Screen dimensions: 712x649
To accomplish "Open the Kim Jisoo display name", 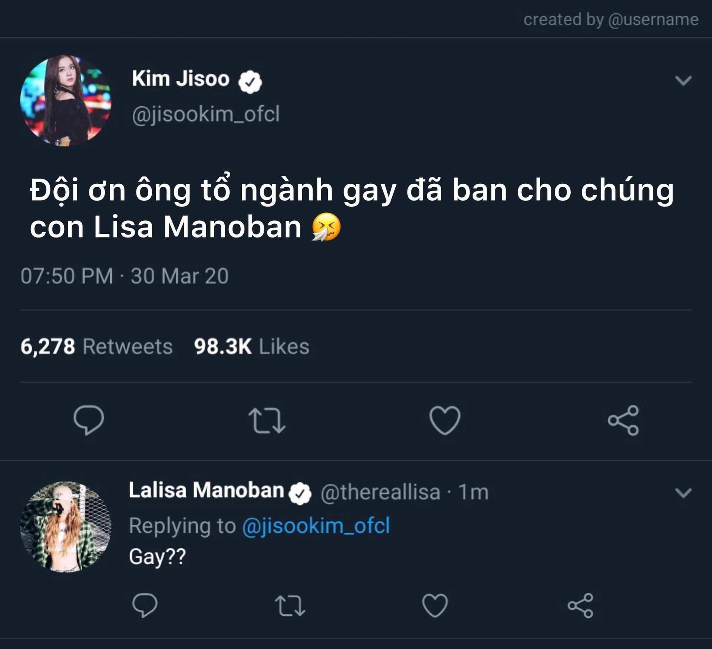I will (x=181, y=79).
